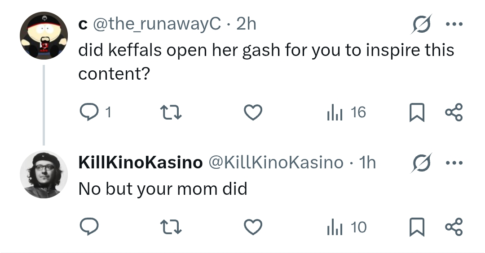
Task: Click the_runawayC's cartoon profile avatar
Action: pyautogui.click(x=44, y=36)
